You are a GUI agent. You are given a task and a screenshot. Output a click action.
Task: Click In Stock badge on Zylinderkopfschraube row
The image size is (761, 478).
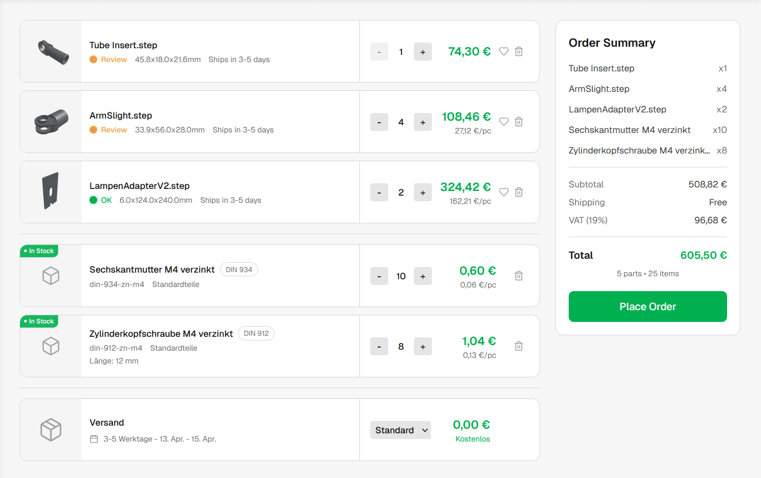39,321
